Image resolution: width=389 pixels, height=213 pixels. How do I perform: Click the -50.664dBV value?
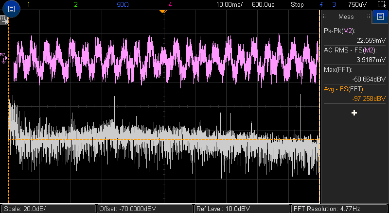(369, 79)
